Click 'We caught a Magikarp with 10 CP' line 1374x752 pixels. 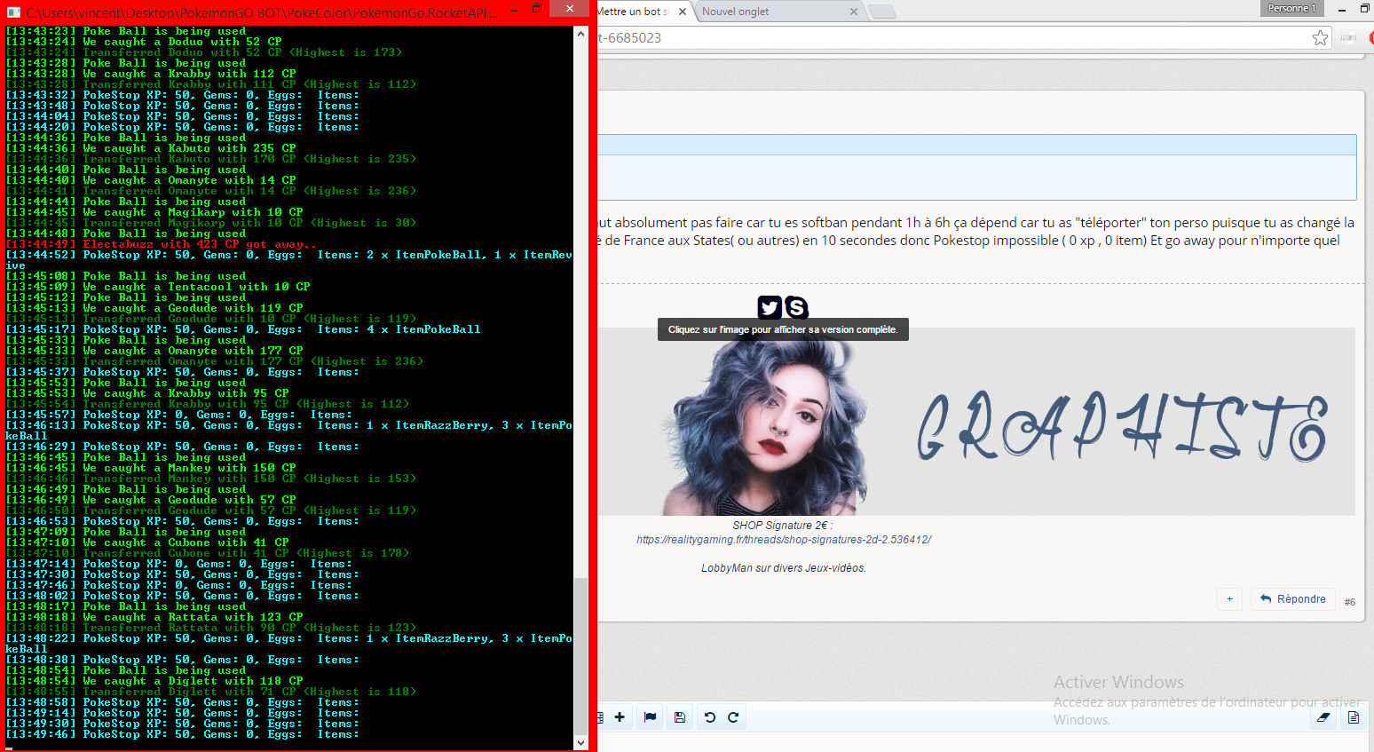pyautogui.click(x=154, y=212)
